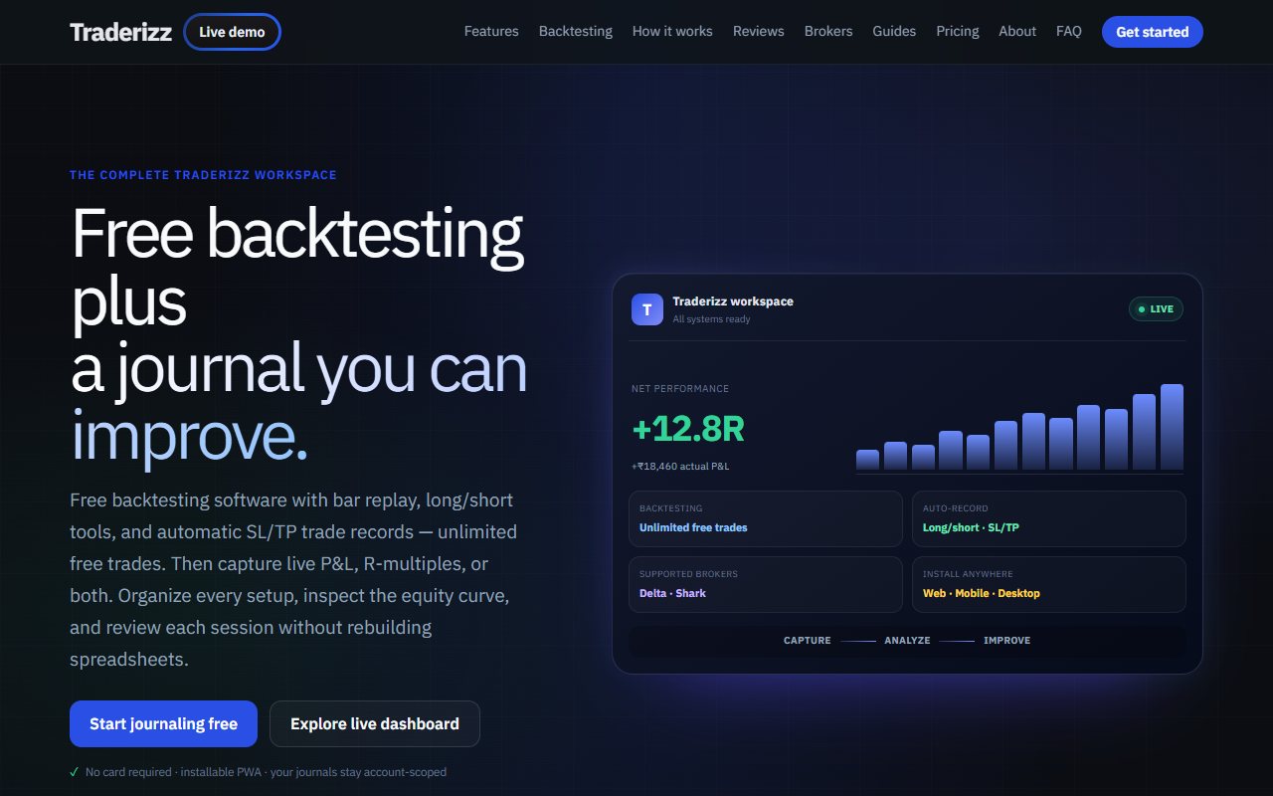Click the +₹18,460 actual P&L text

(x=679, y=467)
